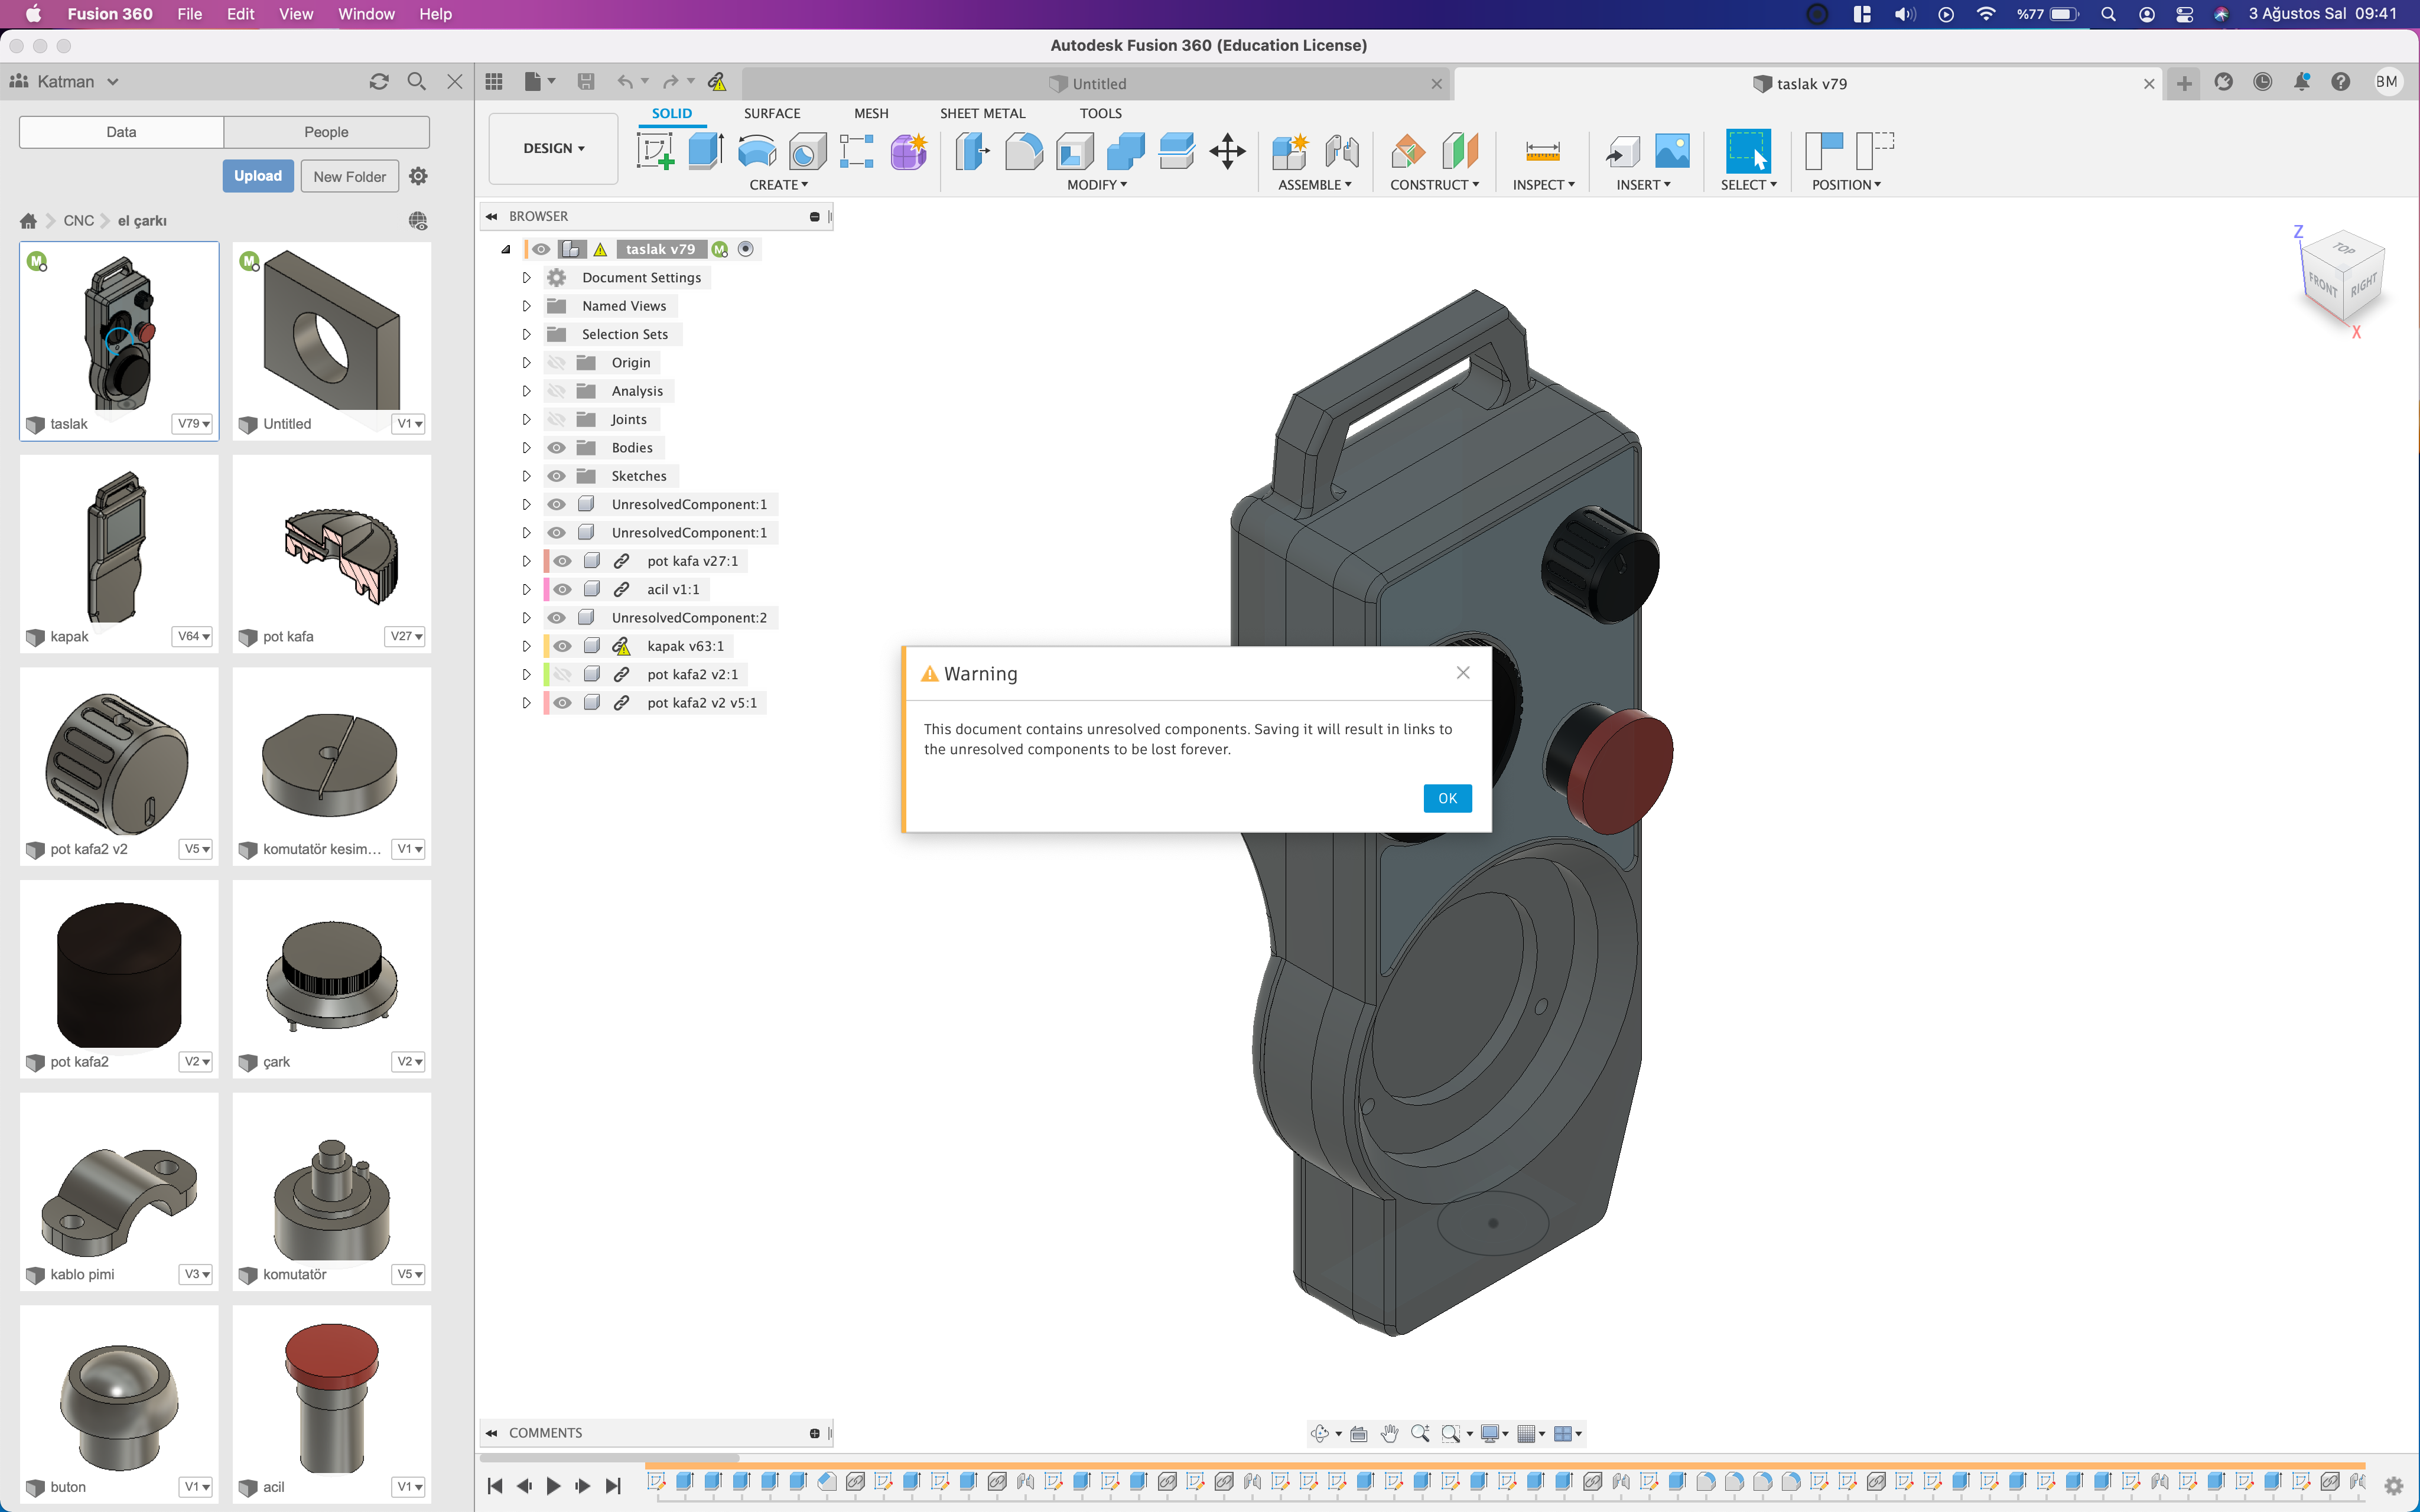Screen dimensions: 2420x1512
Task: Open the DESIGN workspace dropdown
Action: point(553,148)
